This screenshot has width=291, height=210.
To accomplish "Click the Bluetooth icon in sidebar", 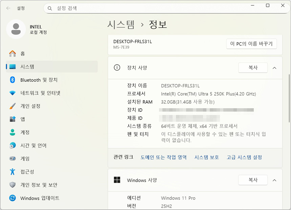I will [13, 80].
